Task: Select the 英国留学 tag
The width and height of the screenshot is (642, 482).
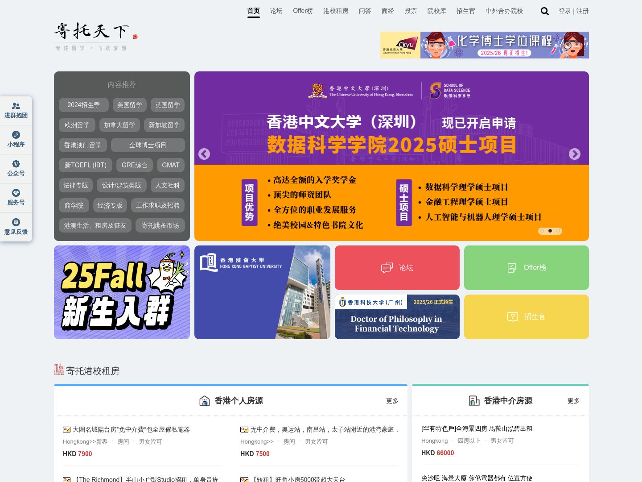Action: (168, 105)
